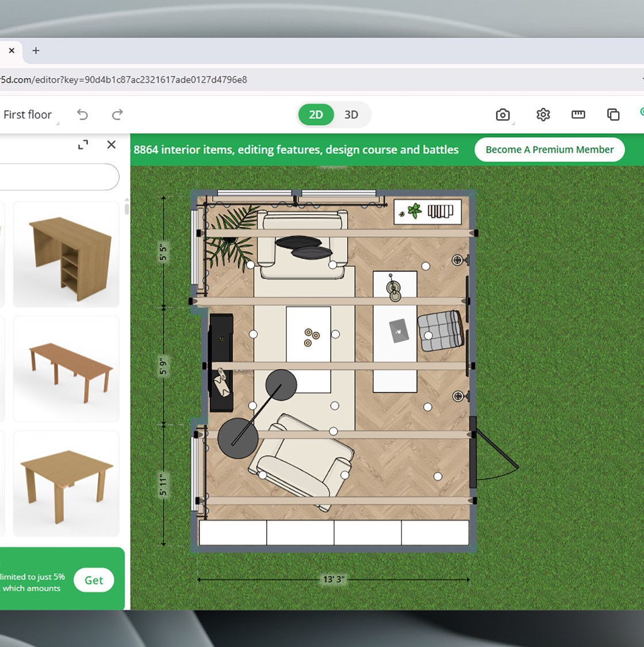Undo the last action

tap(82, 114)
